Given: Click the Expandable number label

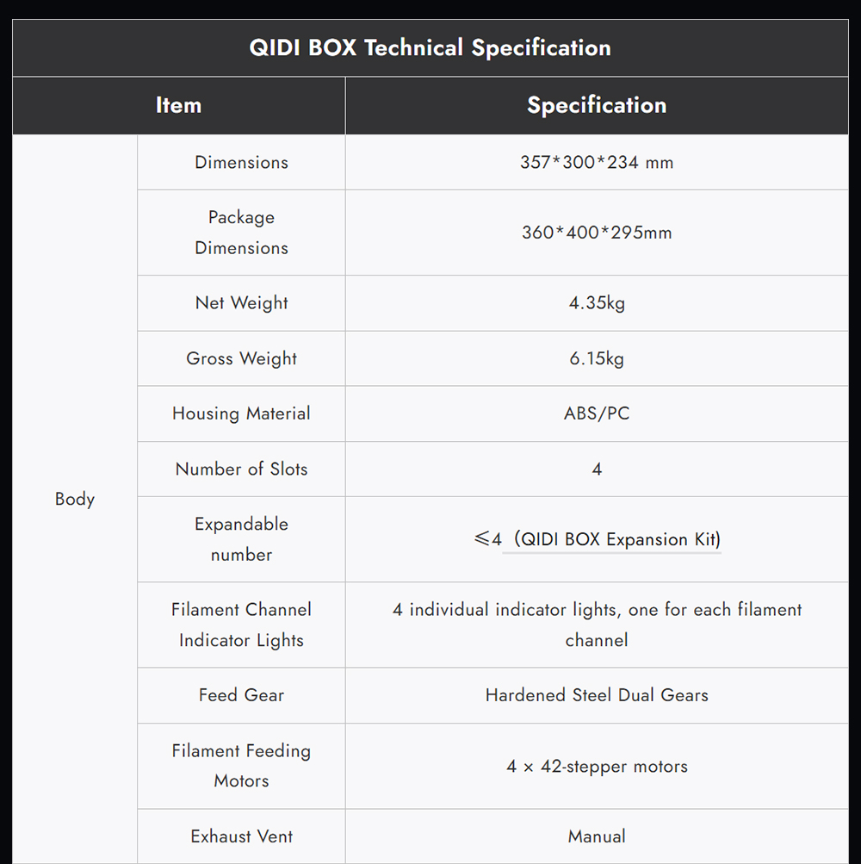Looking at the screenshot, I should coord(241,539).
